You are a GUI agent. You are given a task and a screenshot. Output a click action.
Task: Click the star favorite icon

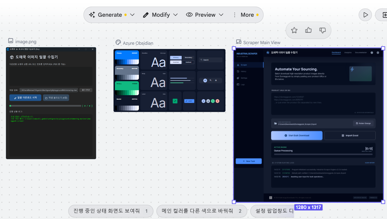(x=294, y=30)
